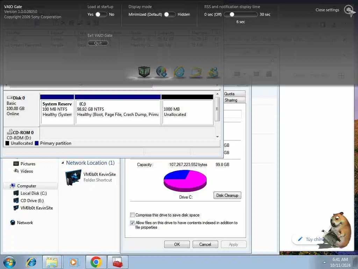Click the disk graphical view vertical scrollbar thumb

pyautogui.click(x=217, y=109)
